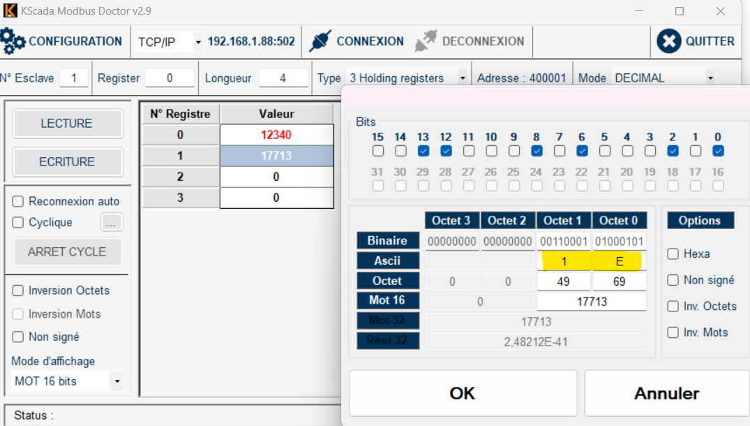Toggle bit 1 checkbox
Screen dimensions: 750x426
[696, 152]
